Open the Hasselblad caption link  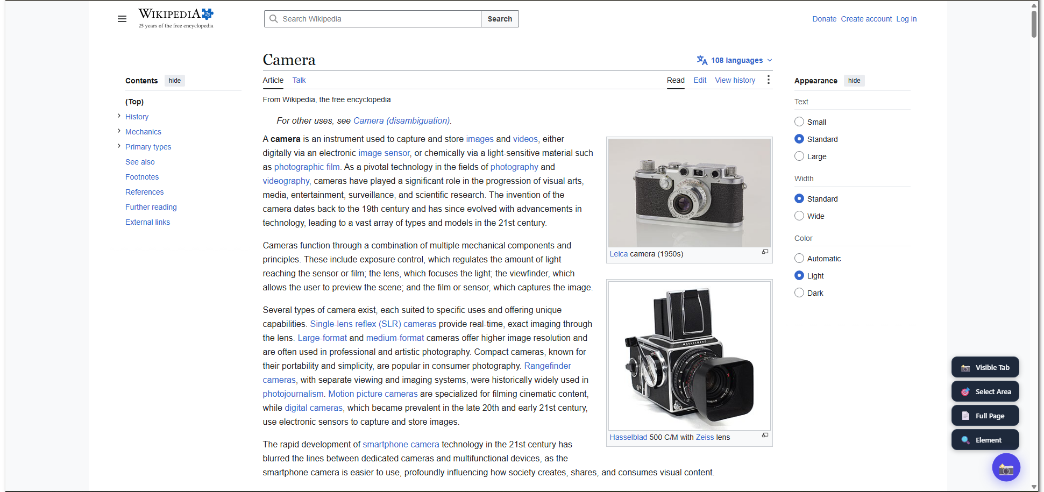coord(628,437)
